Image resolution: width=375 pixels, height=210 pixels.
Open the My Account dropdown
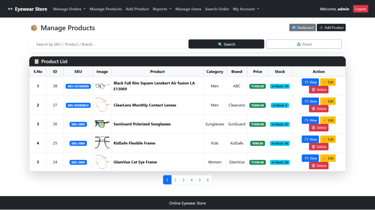(x=246, y=9)
